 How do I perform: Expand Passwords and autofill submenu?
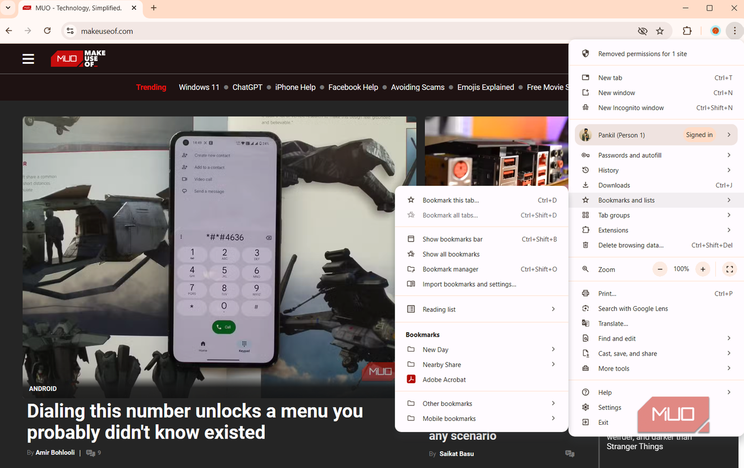point(656,155)
